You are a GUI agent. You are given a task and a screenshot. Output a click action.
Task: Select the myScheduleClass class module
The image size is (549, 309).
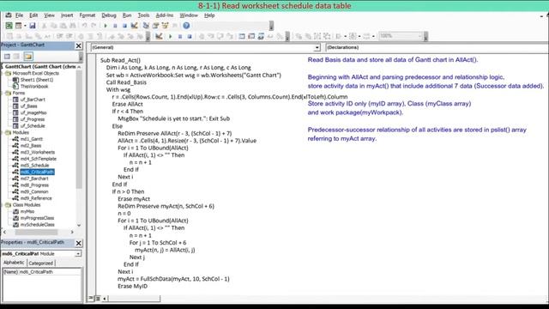37,225
